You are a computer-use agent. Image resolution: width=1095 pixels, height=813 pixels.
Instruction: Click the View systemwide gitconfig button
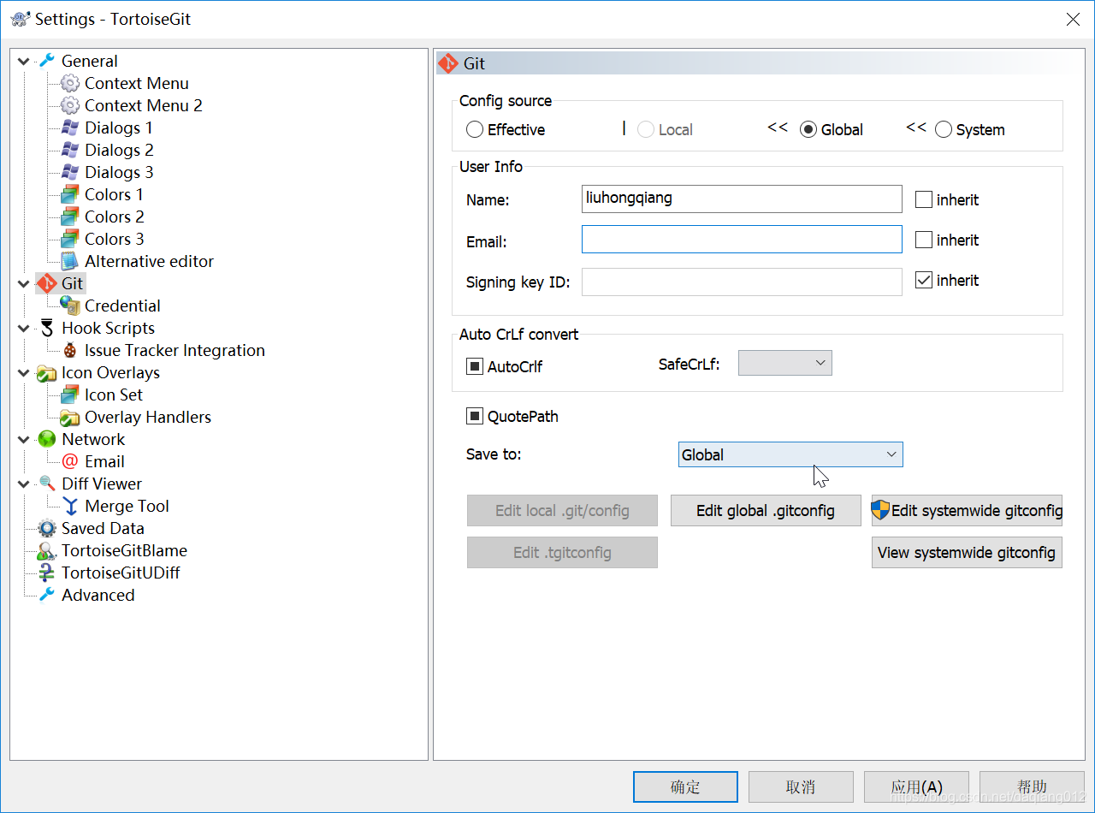(967, 552)
